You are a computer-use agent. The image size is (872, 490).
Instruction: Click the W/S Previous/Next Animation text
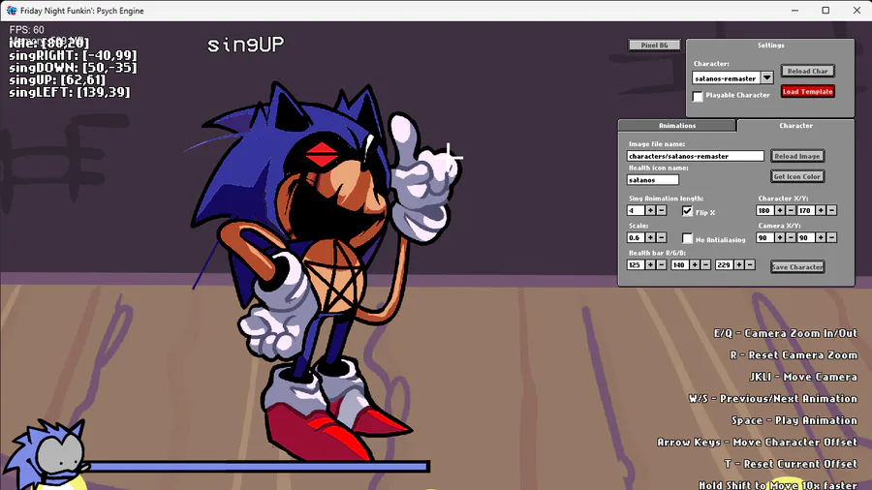(x=773, y=398)
